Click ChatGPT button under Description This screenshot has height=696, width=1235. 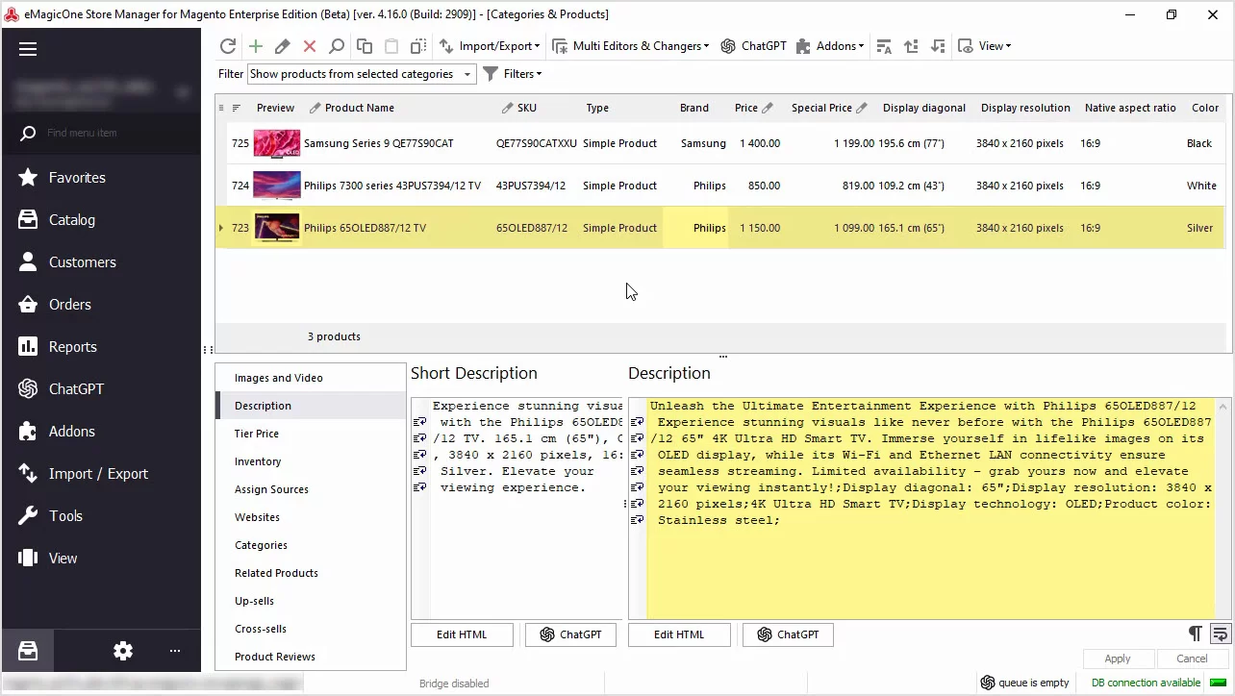point(788,634)
